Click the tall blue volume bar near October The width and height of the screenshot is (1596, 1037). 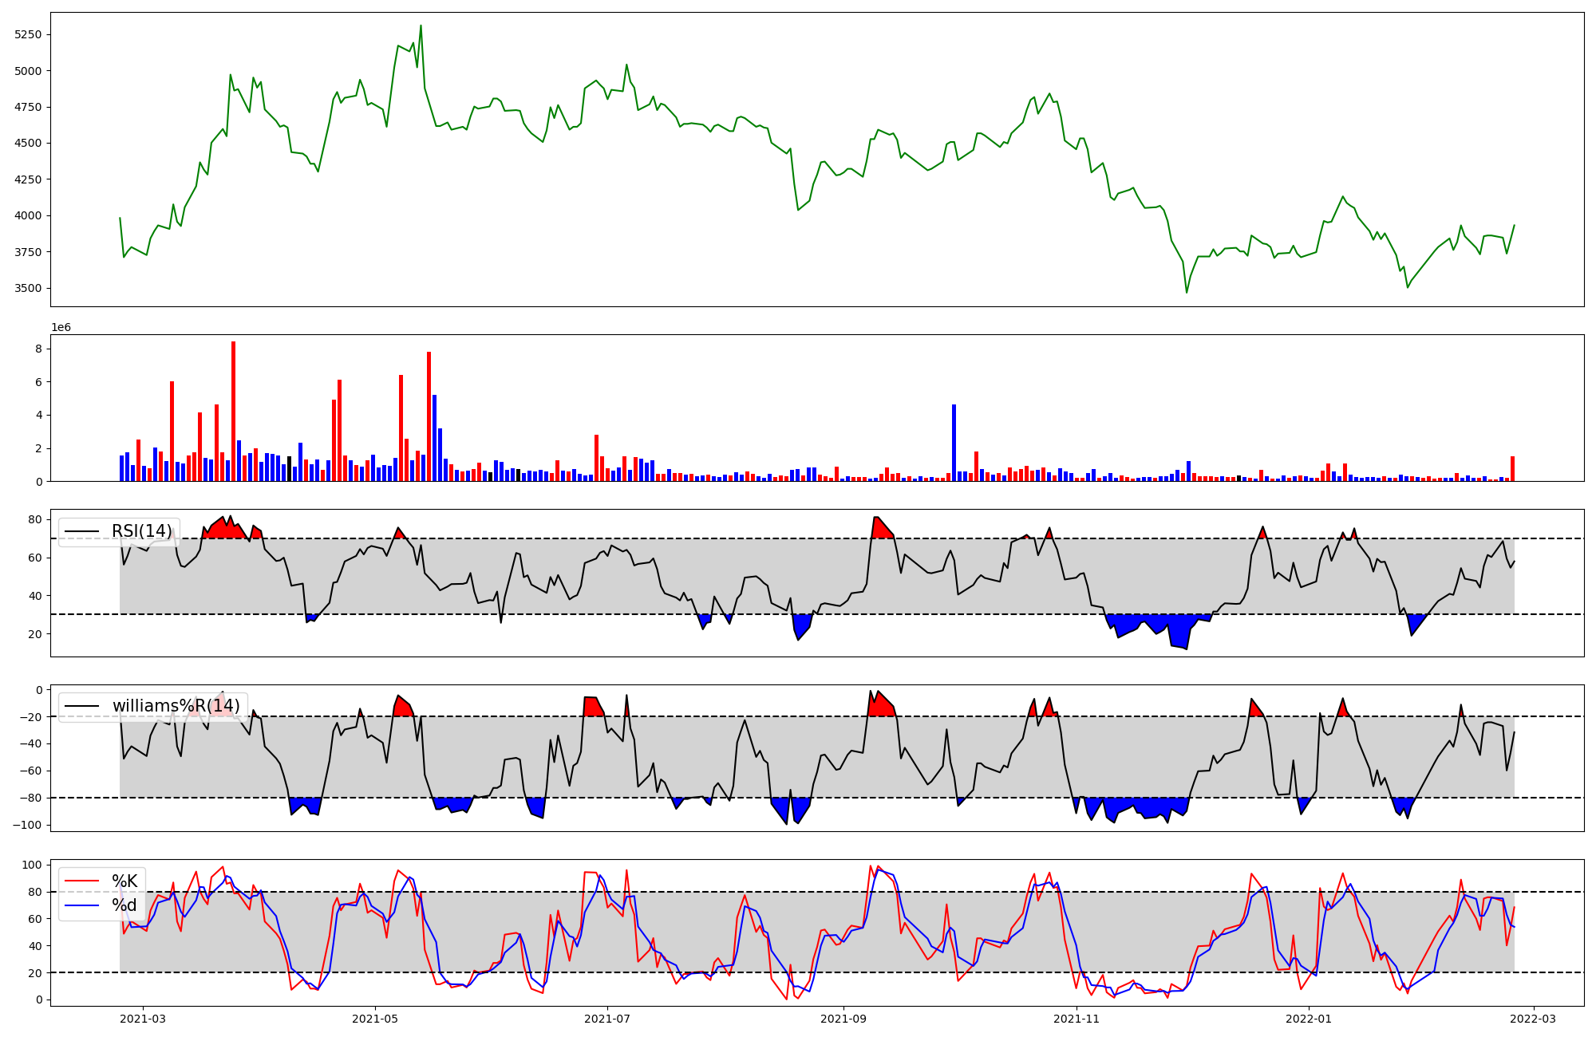point(954,443)
